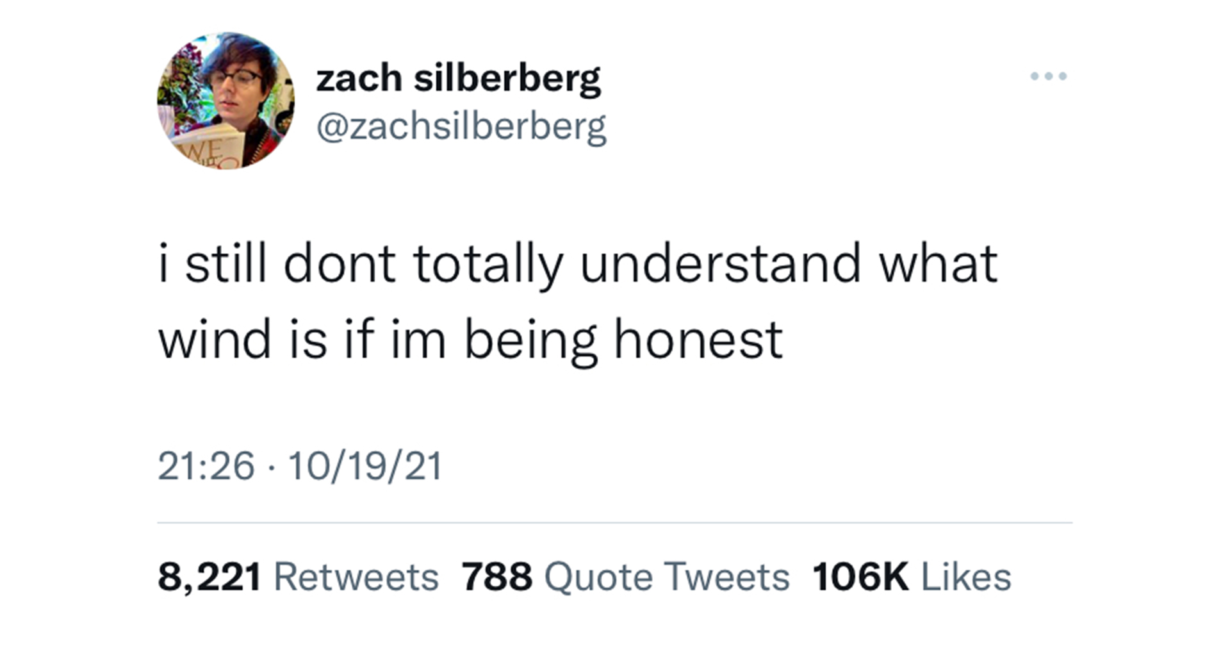1230x646 pixels.
Task: Open the Quote Tweets list label
Action: pyautogui.click(x=667, y=577)
